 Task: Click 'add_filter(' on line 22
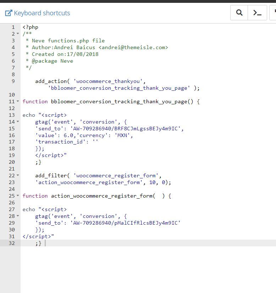53,176
